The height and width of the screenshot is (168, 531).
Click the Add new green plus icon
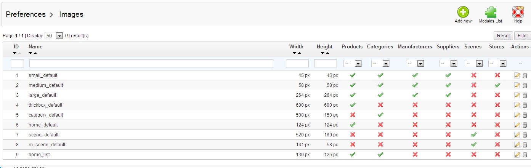click(x=463, y=13)
